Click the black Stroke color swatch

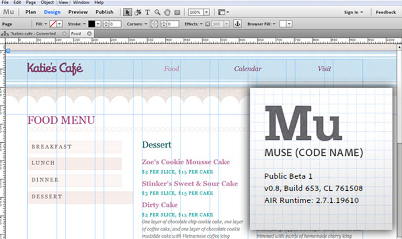(x=91, y=24)
